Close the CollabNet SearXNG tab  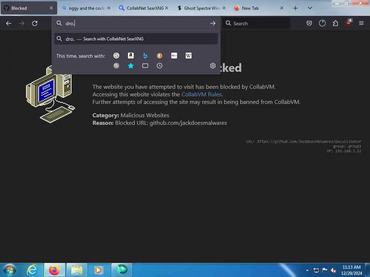(167, 8)
